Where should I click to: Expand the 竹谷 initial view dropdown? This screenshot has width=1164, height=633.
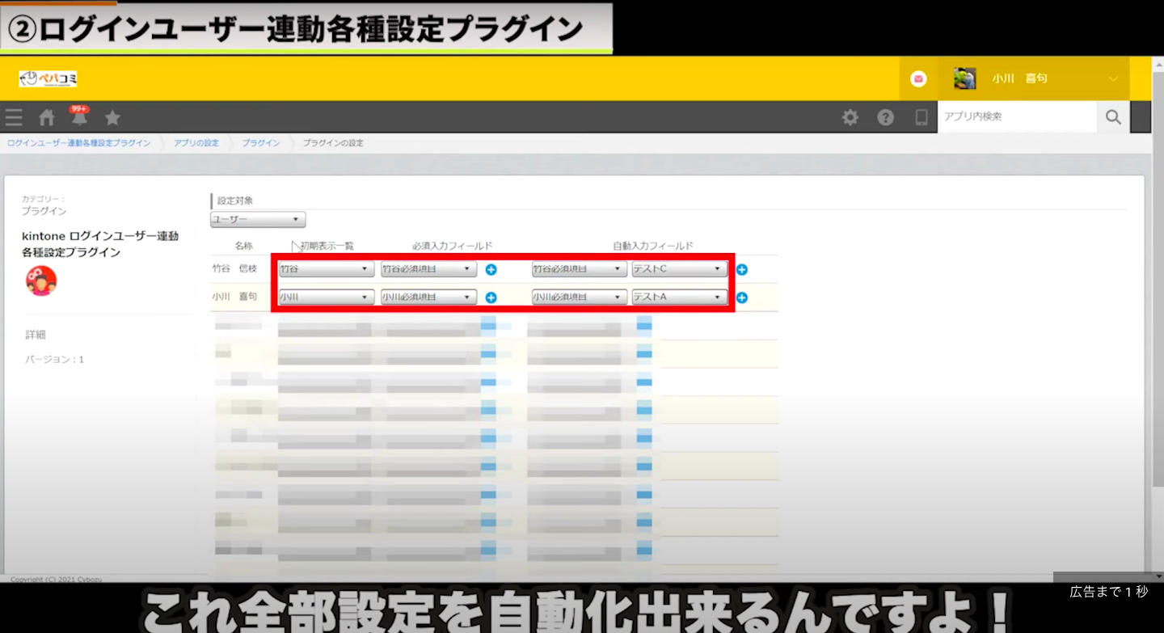pyautogui.click(x=325, y=269)
